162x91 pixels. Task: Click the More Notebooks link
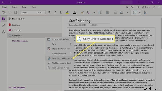(20, 41)
